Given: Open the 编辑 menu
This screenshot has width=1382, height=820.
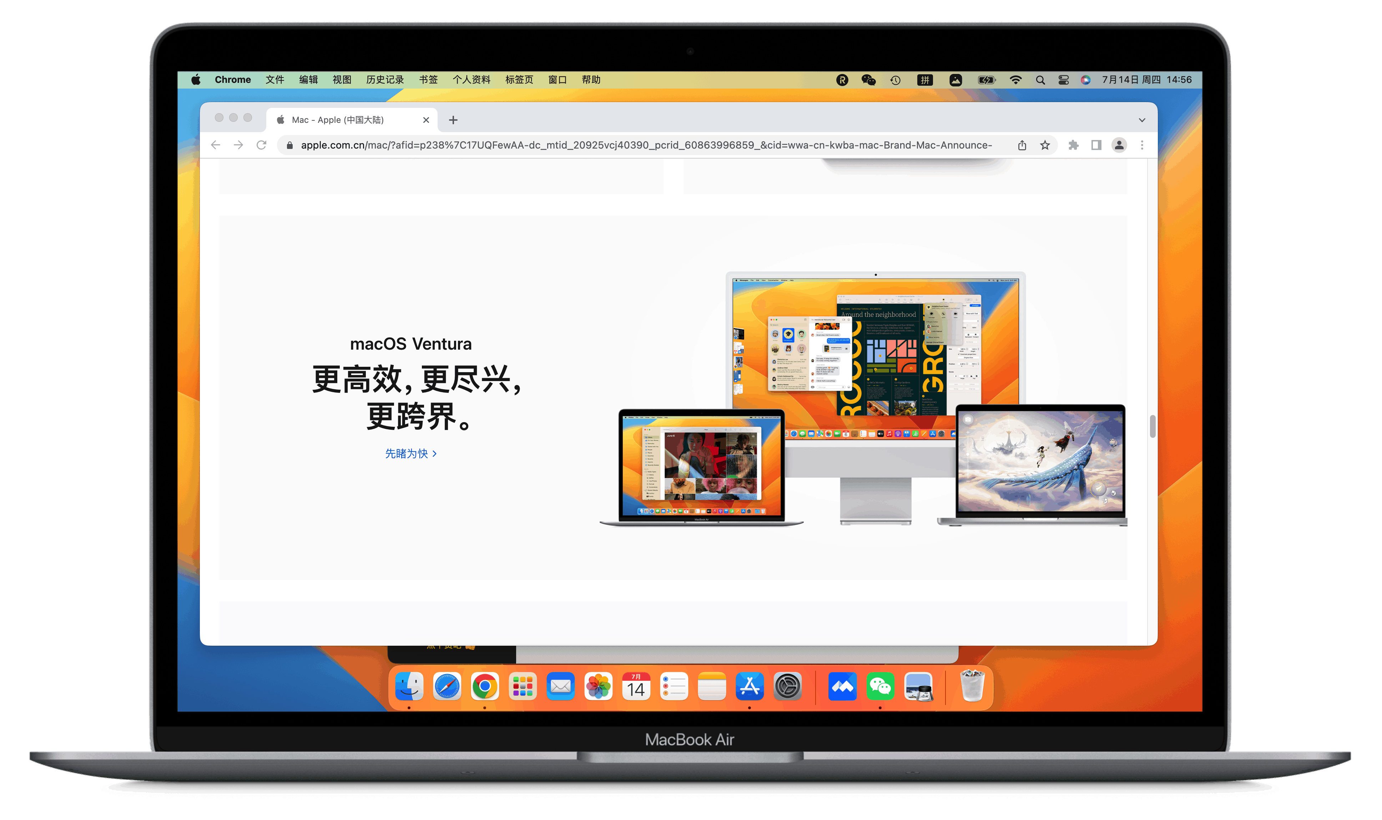Looking at the screenshot, I should tap(309, 80).
